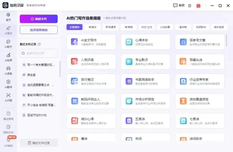The image size is (233, 152).
Task: Open the AI全文写作 template card
Action: pos(91,42)
